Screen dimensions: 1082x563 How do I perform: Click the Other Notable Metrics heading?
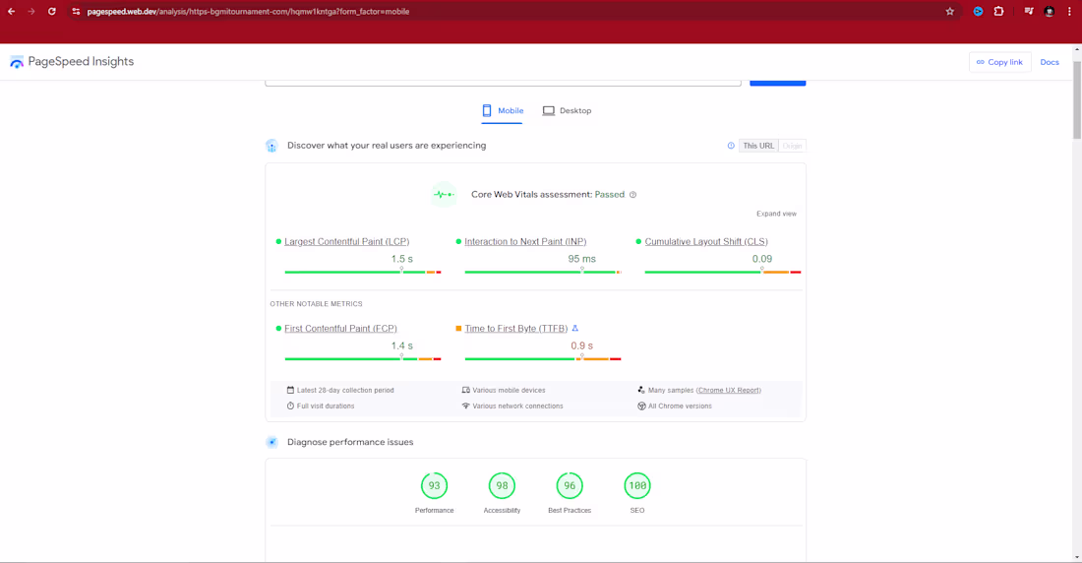point(316,304)
